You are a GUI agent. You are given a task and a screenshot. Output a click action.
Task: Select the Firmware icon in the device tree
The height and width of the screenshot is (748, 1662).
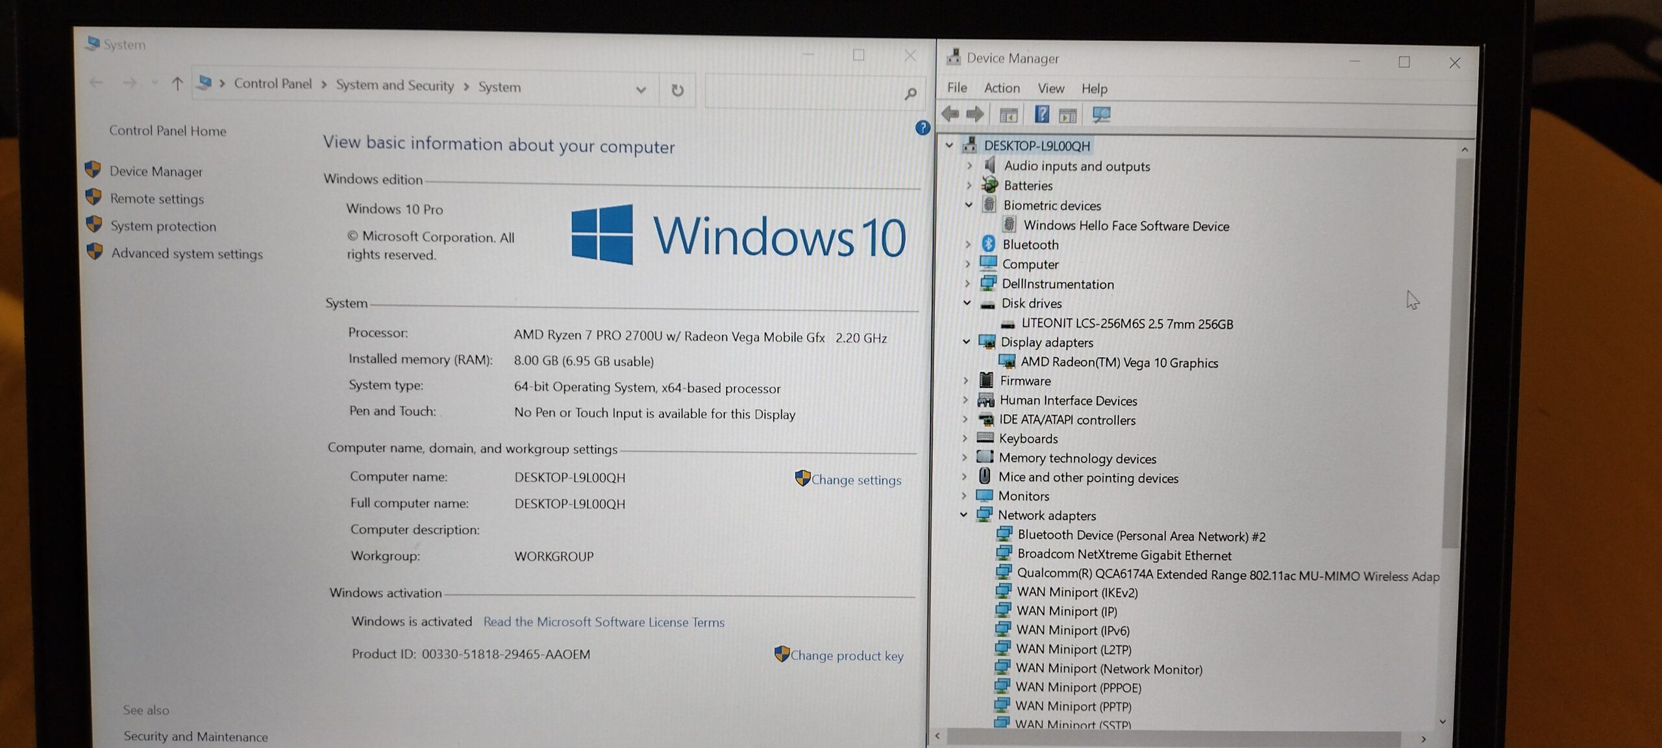coord(986,380)
